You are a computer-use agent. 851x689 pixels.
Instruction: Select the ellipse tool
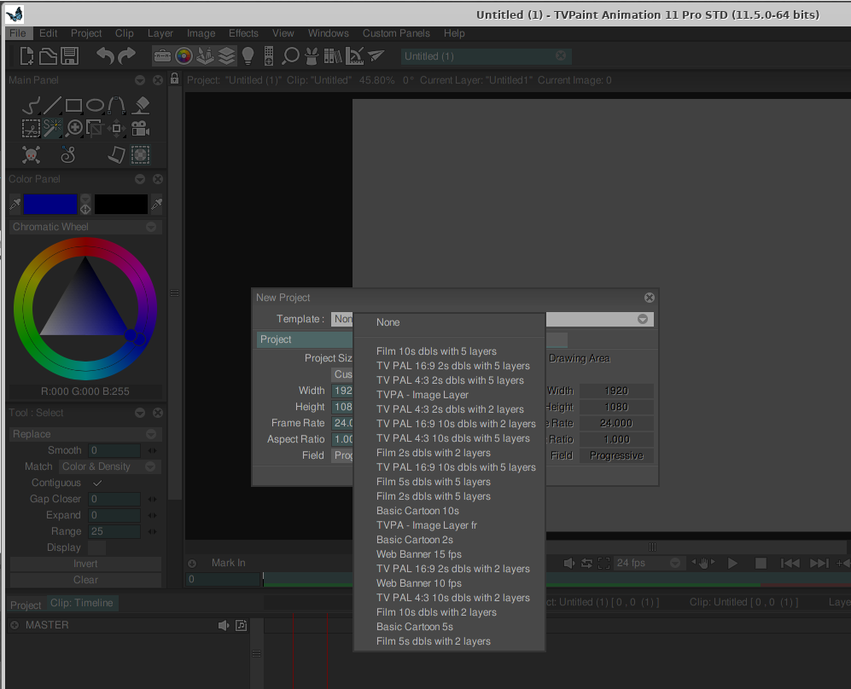[x=95, y=105]
